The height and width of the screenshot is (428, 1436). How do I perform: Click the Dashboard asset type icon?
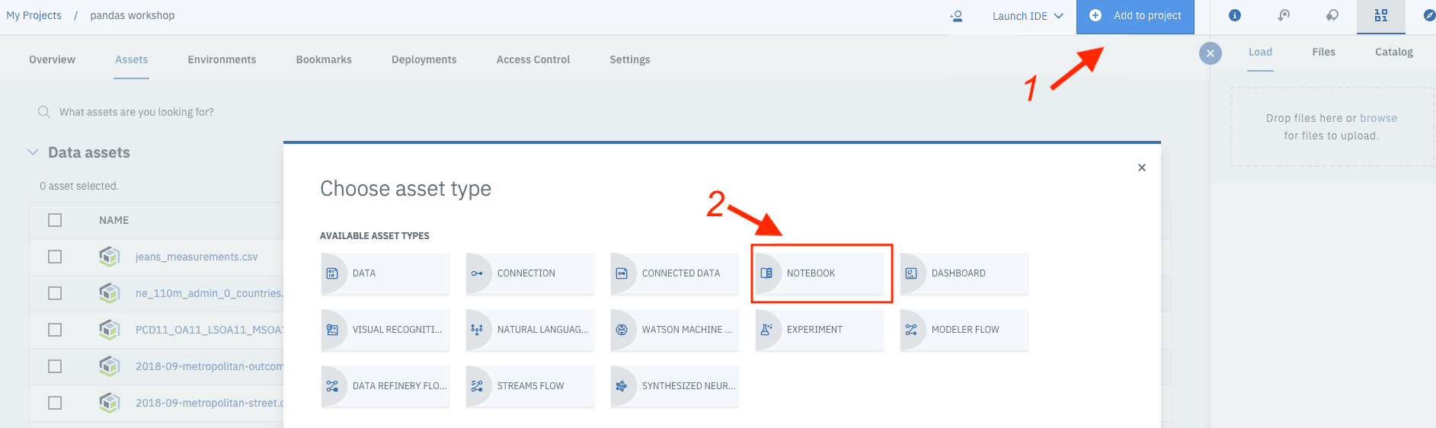pyautogui.click(x=911, y=273)
